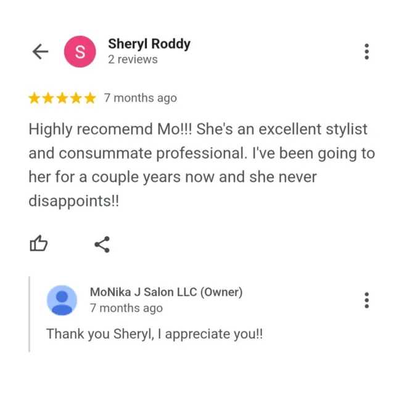The height and width of the screenshot is (407, 407).
Task: Share this review via share icon
Action: [102, 244]
